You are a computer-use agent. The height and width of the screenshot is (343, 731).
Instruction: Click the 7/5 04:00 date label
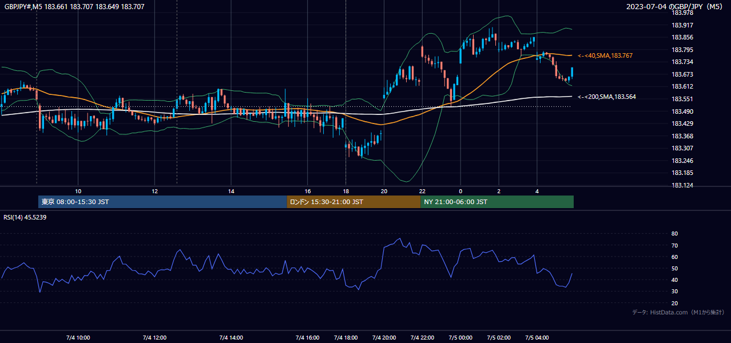(537, 338)
